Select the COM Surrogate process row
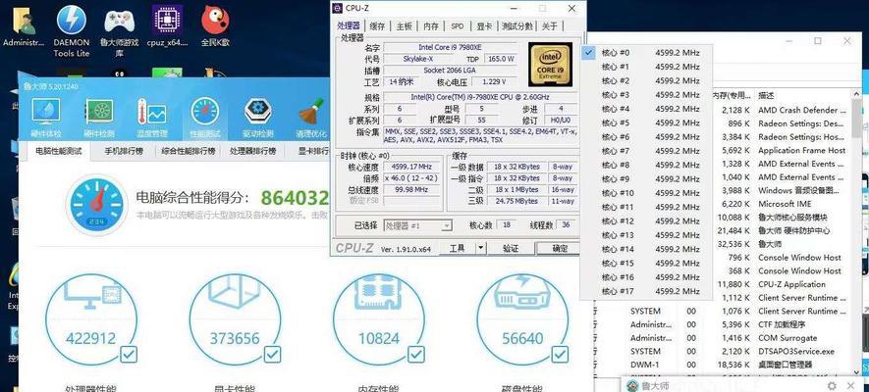Viewport: 869px width, 392px height. (x=723, y=338)
